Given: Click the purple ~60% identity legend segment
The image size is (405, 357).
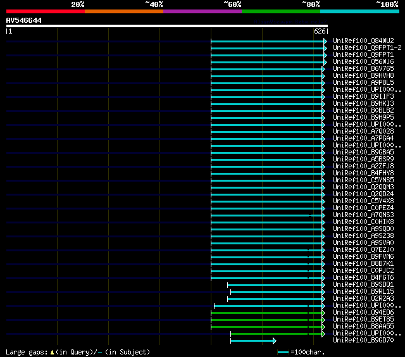Looking at the screenshot, I should pos(202,11).
